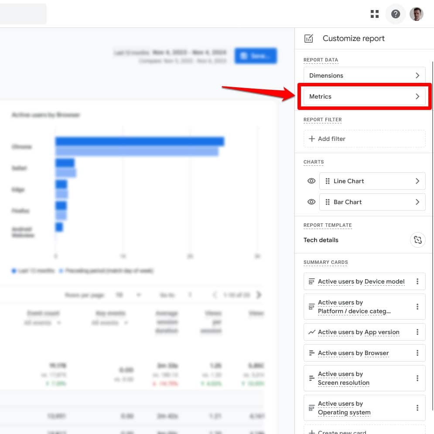
Task: Click the template swap icon beside Tech details
Action: tap(418, 240)
